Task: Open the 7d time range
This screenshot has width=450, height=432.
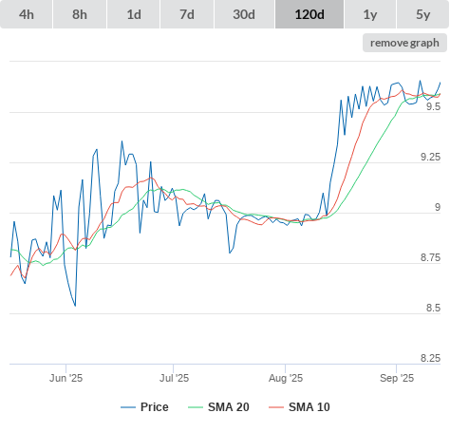Action: pos(187,14)
